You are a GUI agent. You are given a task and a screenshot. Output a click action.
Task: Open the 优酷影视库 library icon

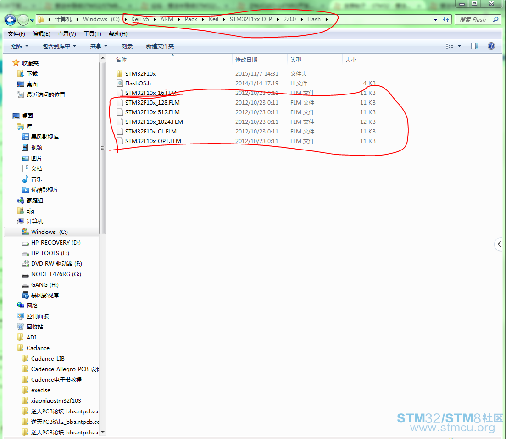[25, 190]
